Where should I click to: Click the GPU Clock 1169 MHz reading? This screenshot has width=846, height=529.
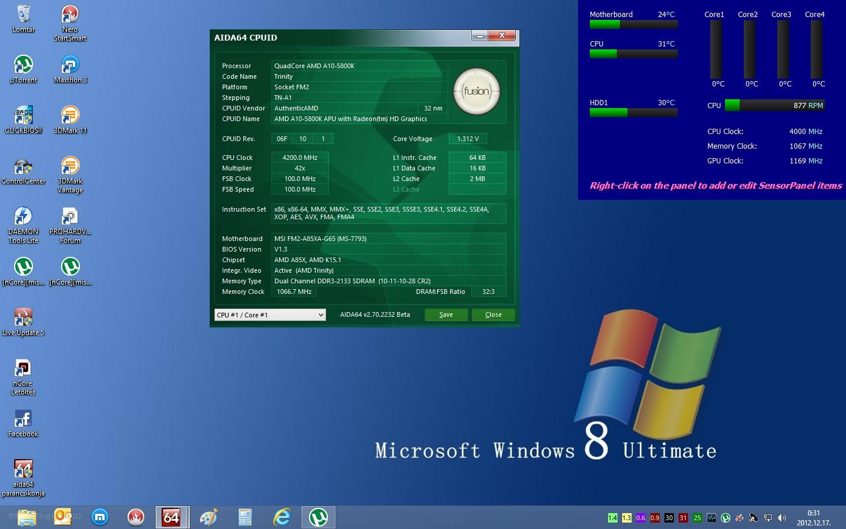pyautogui.click(x=805, y=160)
